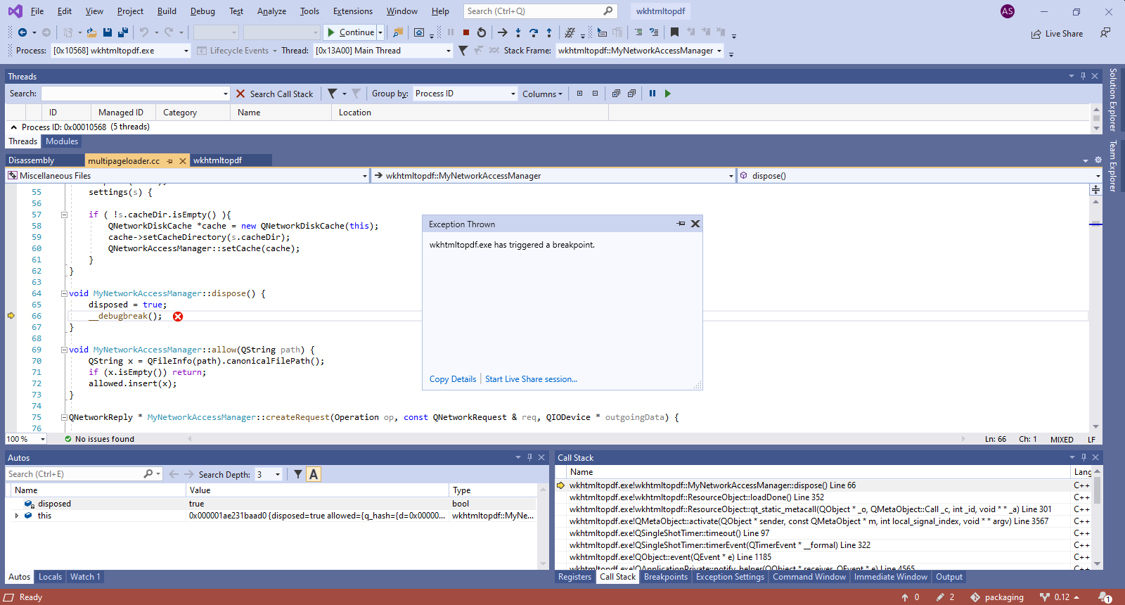Click the Undo icon
1125x605 pixels.
pyautogui.click(x=144, y=32)
